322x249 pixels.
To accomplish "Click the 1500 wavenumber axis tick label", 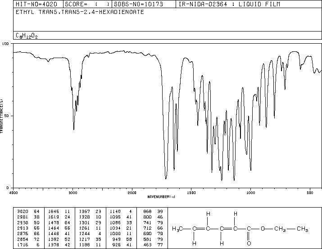I will pyautogui.click(x=191, y=192).
